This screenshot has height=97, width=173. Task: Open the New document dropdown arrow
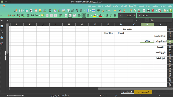point(167,11)
